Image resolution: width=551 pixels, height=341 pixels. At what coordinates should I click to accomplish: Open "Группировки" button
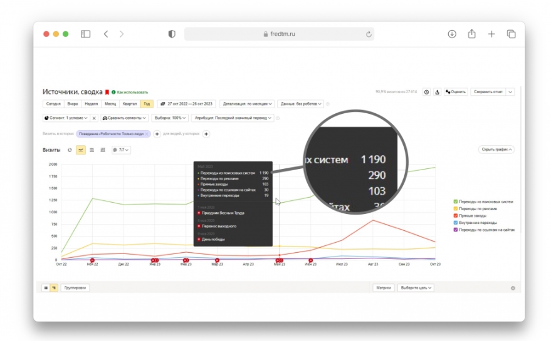coord(75,288)
